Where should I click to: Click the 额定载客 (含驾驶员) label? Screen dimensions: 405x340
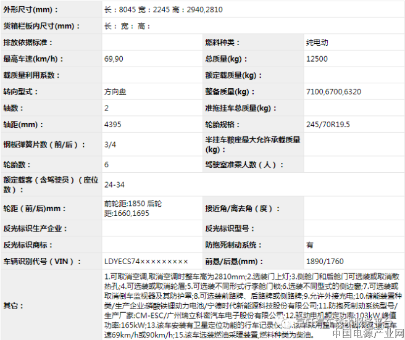click(51, 185)
